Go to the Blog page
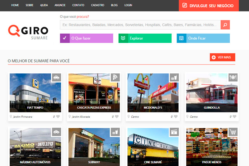The height and width of the screenshot is (166, 249). [x=114, y=5]
